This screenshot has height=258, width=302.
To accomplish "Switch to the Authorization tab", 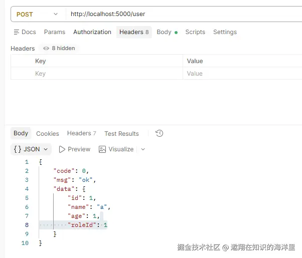I will click(92, 32).
